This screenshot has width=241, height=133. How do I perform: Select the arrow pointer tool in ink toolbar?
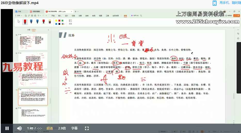(19, 21)
